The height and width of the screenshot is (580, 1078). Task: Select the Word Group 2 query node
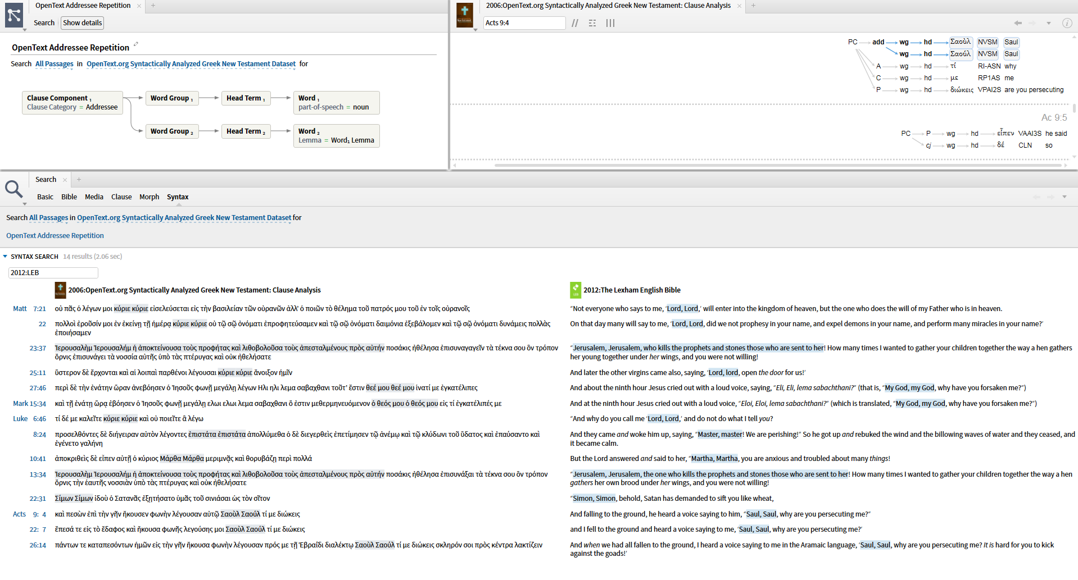(x=171, y=131)
